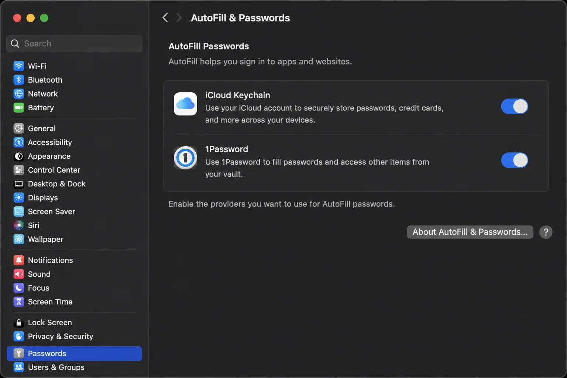
Task: Go back with the left chevron
Action: 165,18
